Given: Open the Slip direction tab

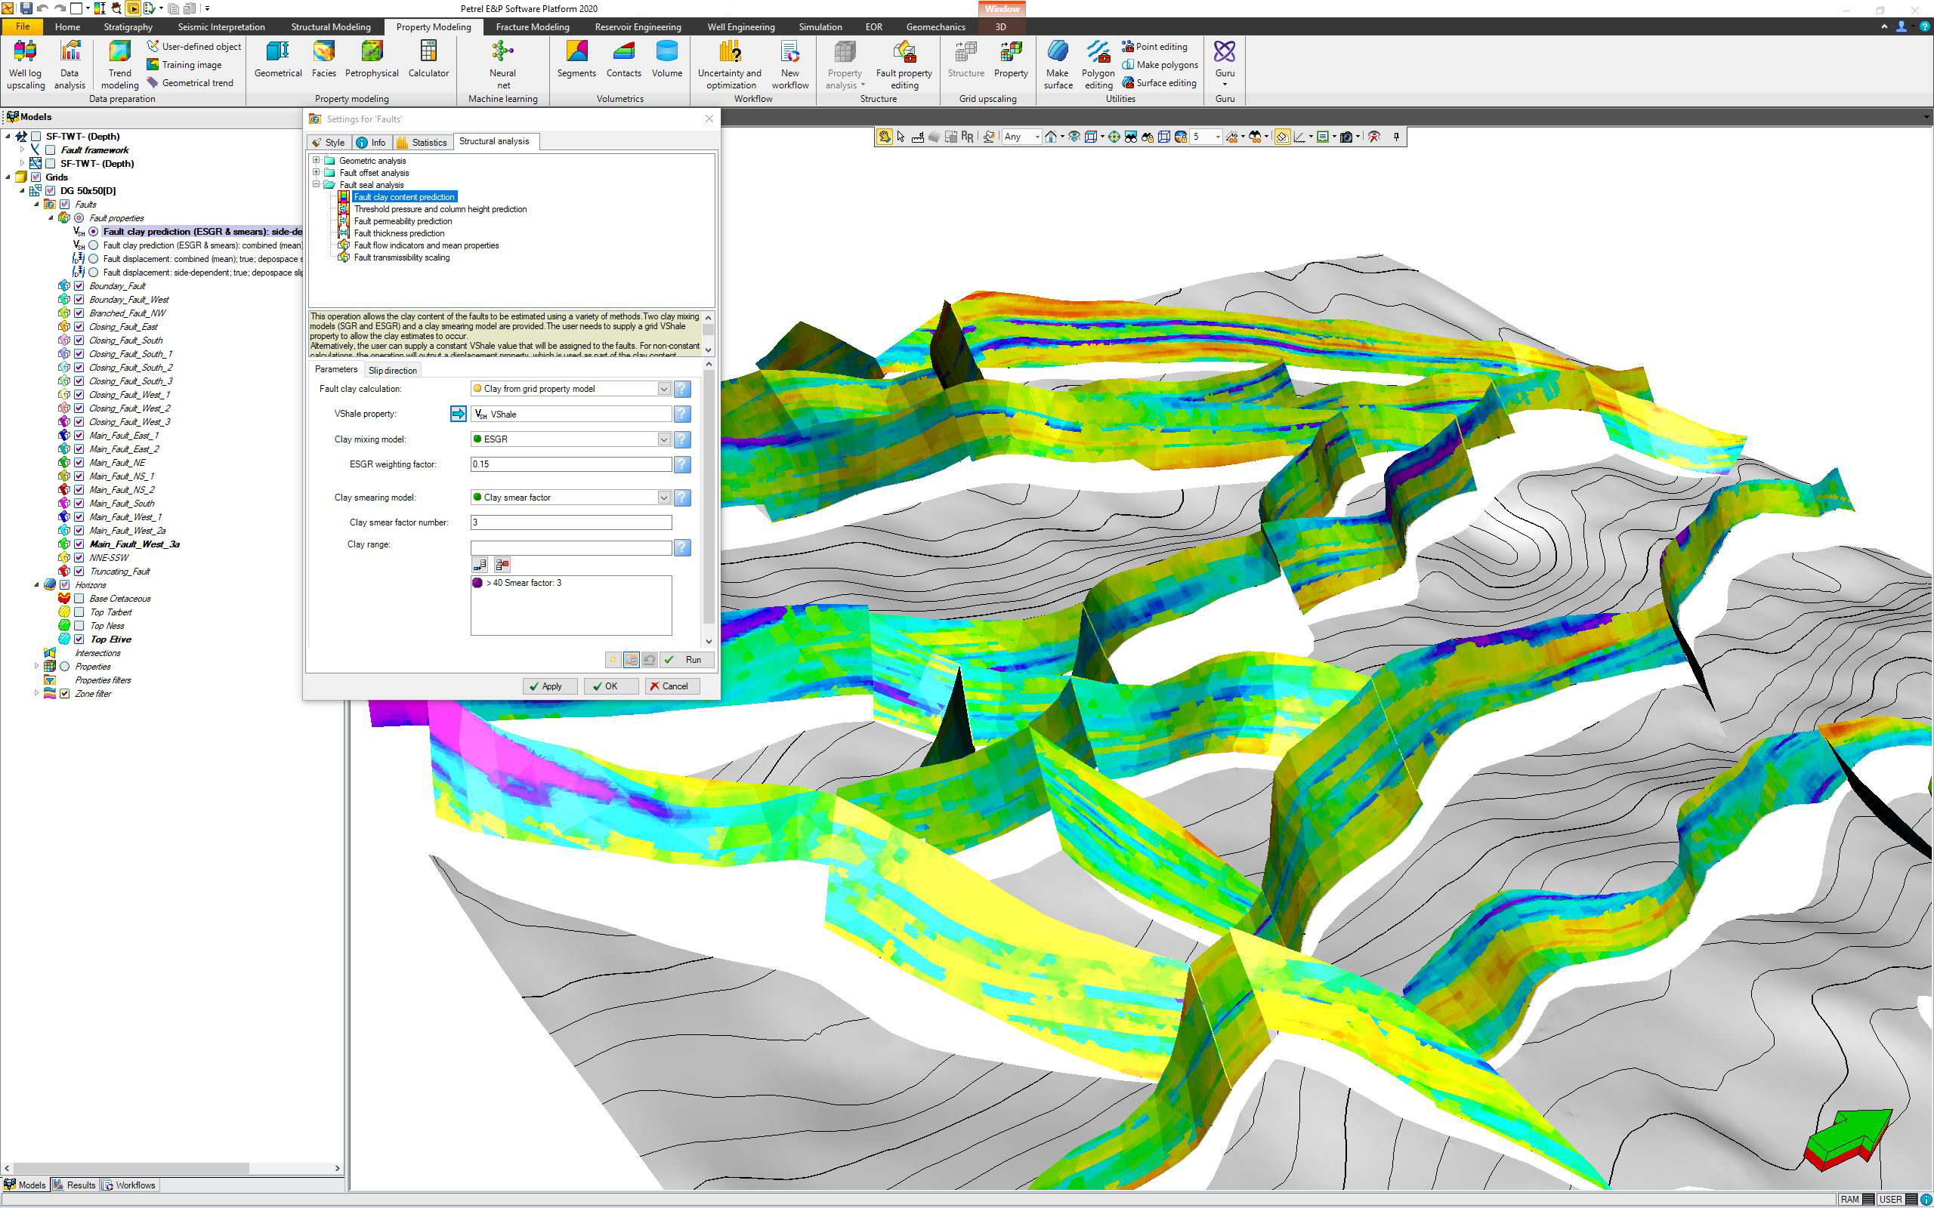Looking at the screenshot, I should coord(392,370).
